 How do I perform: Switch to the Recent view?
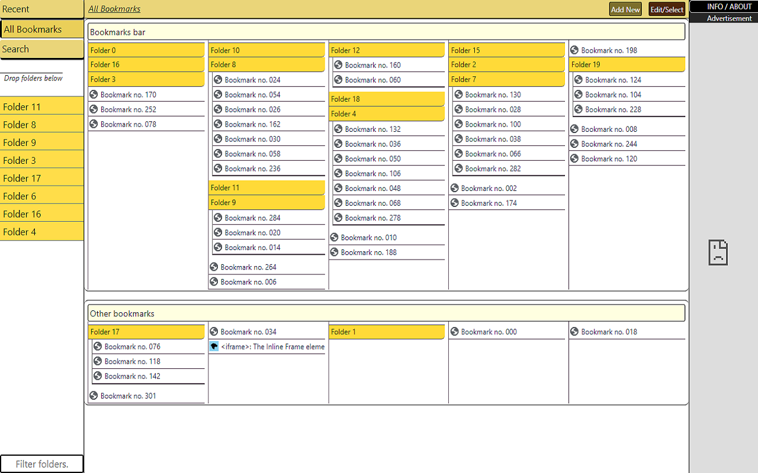point(41,9)
